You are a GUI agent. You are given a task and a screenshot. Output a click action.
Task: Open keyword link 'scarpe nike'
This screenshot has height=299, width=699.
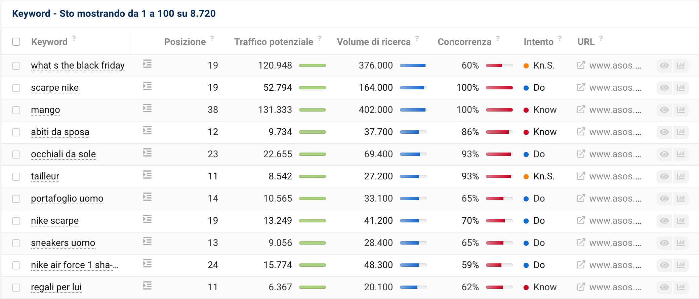point(55,87)
